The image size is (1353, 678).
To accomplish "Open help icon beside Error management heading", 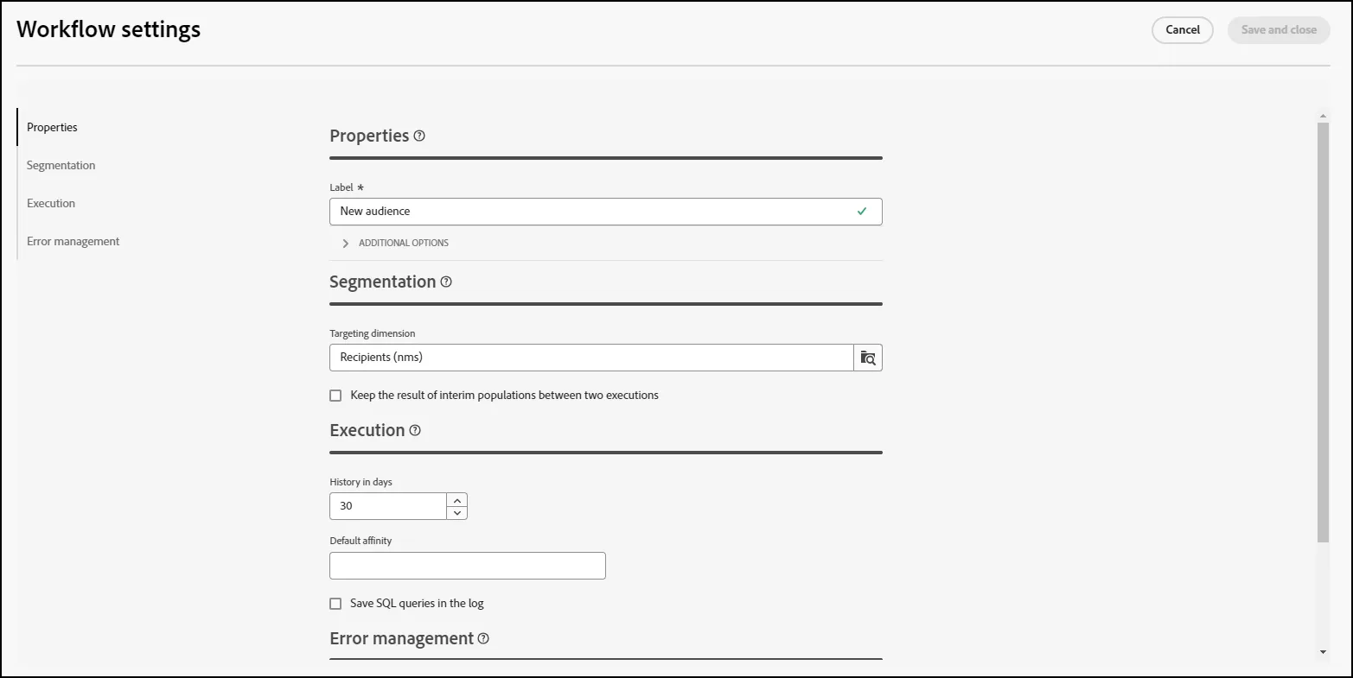I will [x=483, y=638].
